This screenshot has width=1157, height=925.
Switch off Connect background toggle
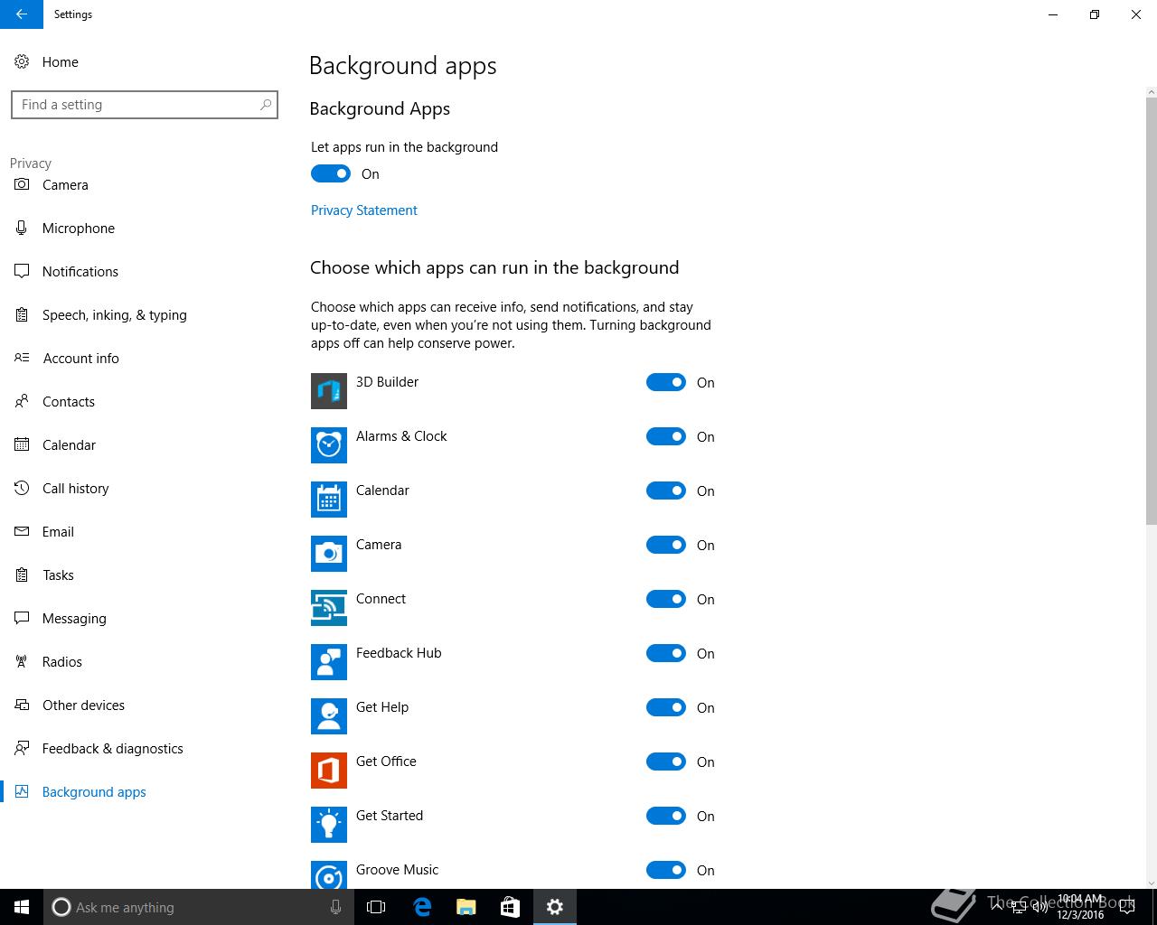(x=666, y=599)
